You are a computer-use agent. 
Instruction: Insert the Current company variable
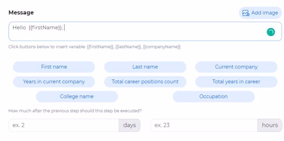click(236, 67)
